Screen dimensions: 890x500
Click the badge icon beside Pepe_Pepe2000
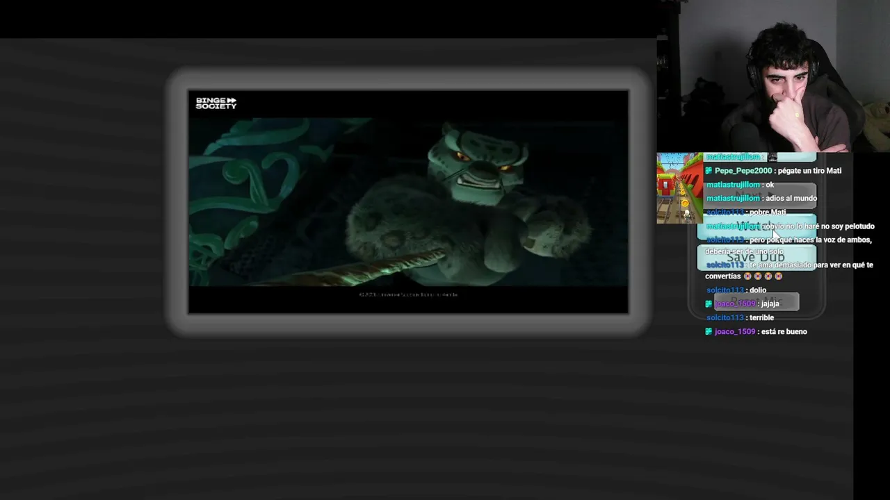pyautogui.click(x=709, y=171)
